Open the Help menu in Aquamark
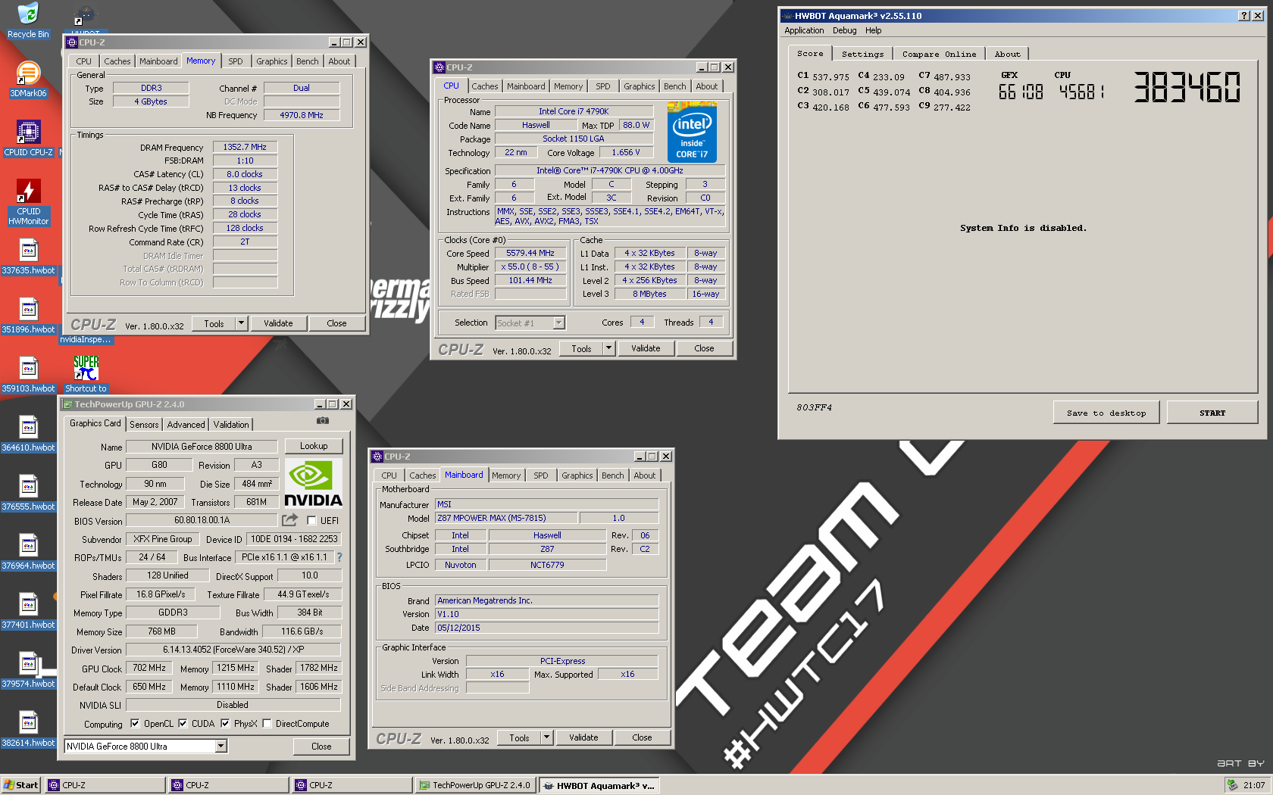Screen dimensions: 1273x795 point(873,30)
